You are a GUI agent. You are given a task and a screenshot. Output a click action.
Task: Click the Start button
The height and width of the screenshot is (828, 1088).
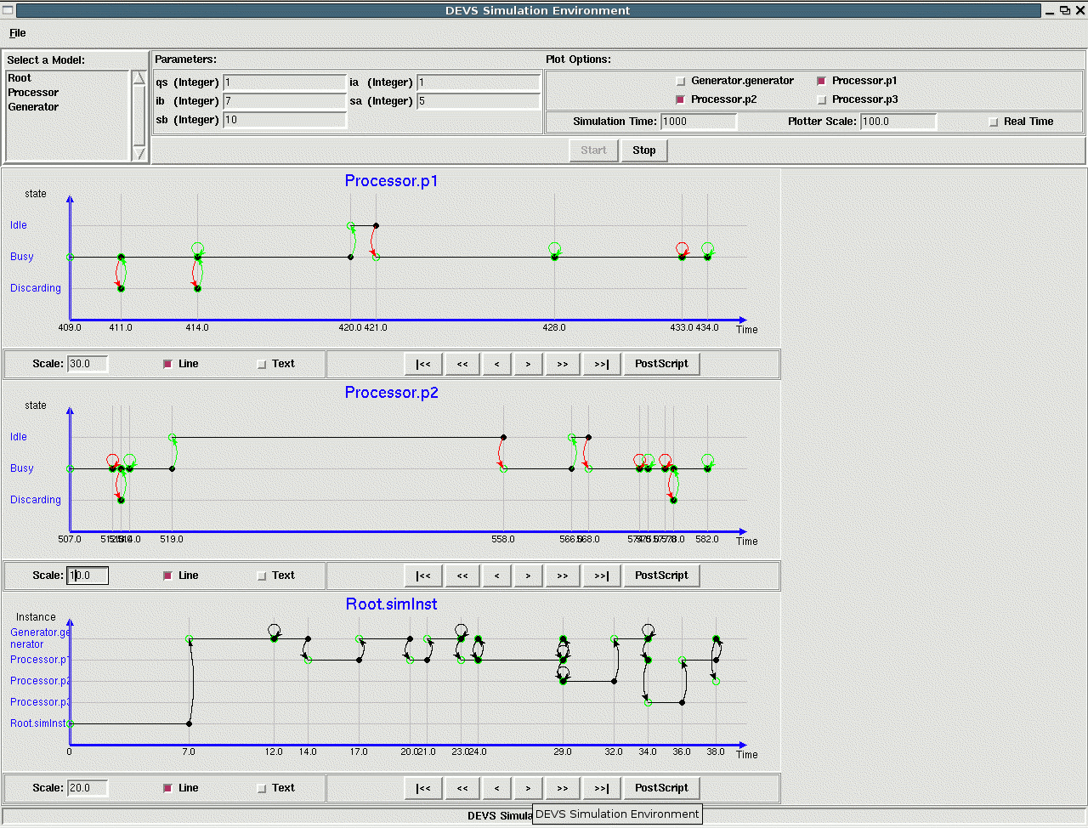point(593,150)
